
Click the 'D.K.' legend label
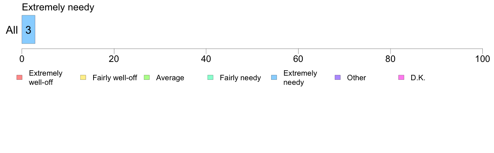click(418, 78)
